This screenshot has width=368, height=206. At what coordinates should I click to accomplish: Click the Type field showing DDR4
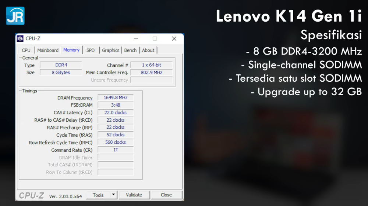coord(61,65)
